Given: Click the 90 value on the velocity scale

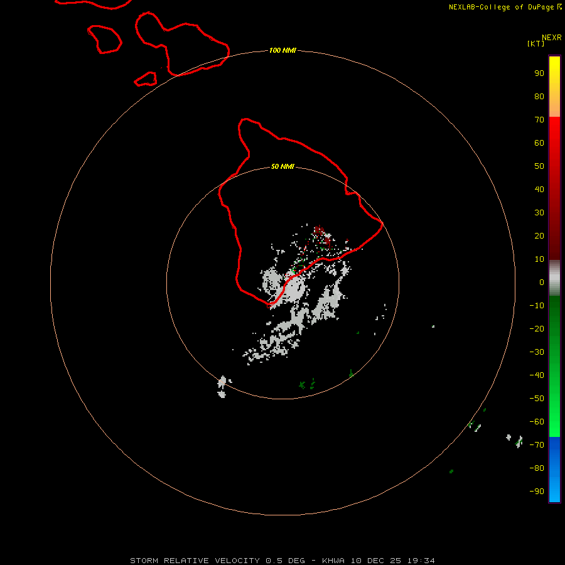Looking at the screenshot, I should 539,73.
